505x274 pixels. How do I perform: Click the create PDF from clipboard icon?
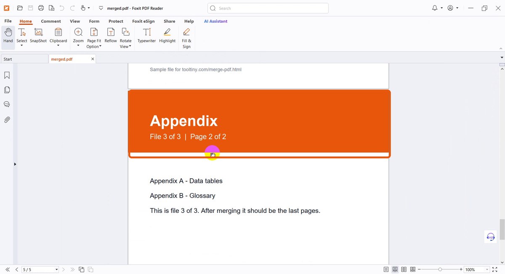(x=51, y=8)
